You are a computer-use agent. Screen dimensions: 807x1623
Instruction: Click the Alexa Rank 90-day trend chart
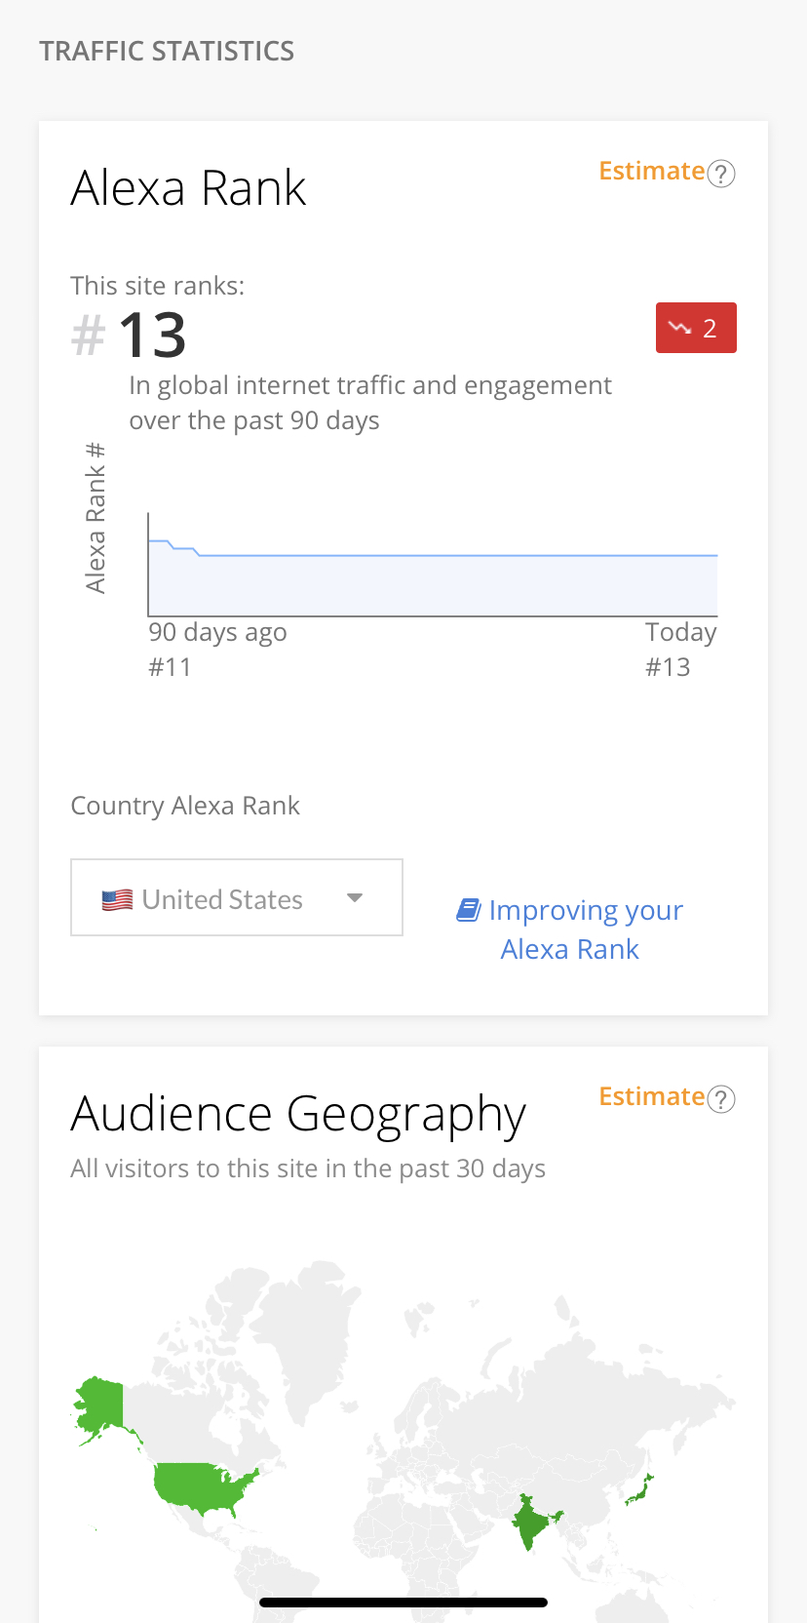433,575
